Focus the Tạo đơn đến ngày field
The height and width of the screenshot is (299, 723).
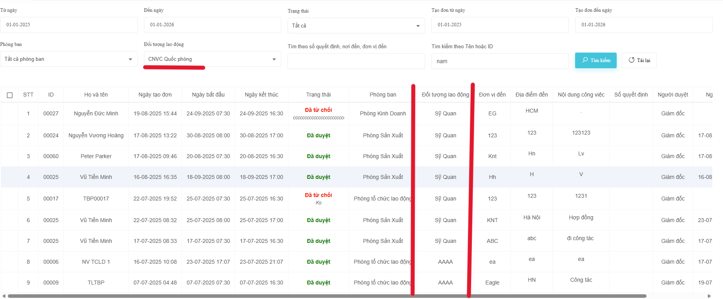point(643,25)
